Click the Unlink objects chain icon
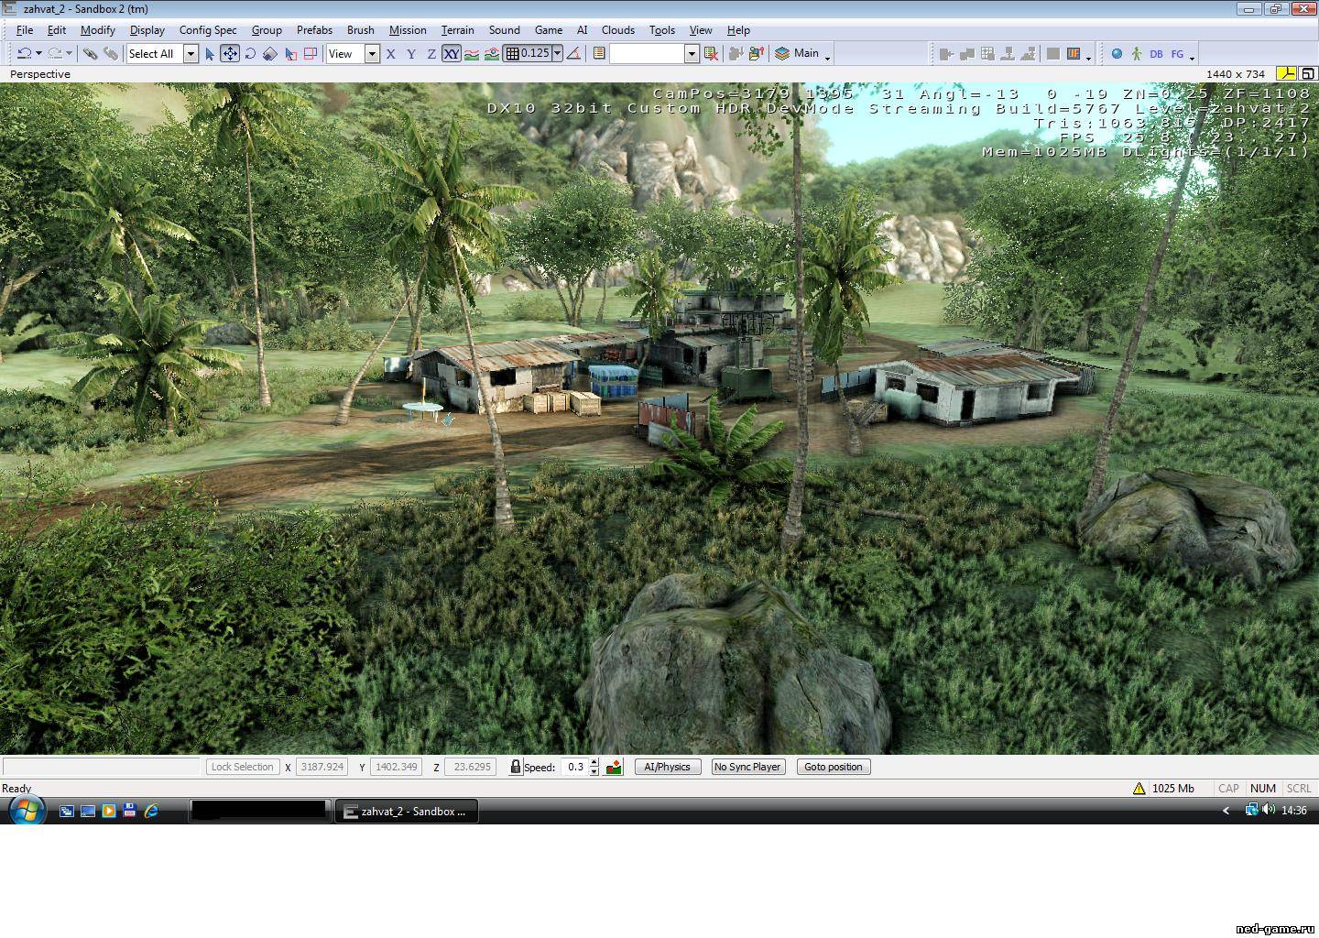Screen dimensions: 1319x938 (x=111, y=54)
